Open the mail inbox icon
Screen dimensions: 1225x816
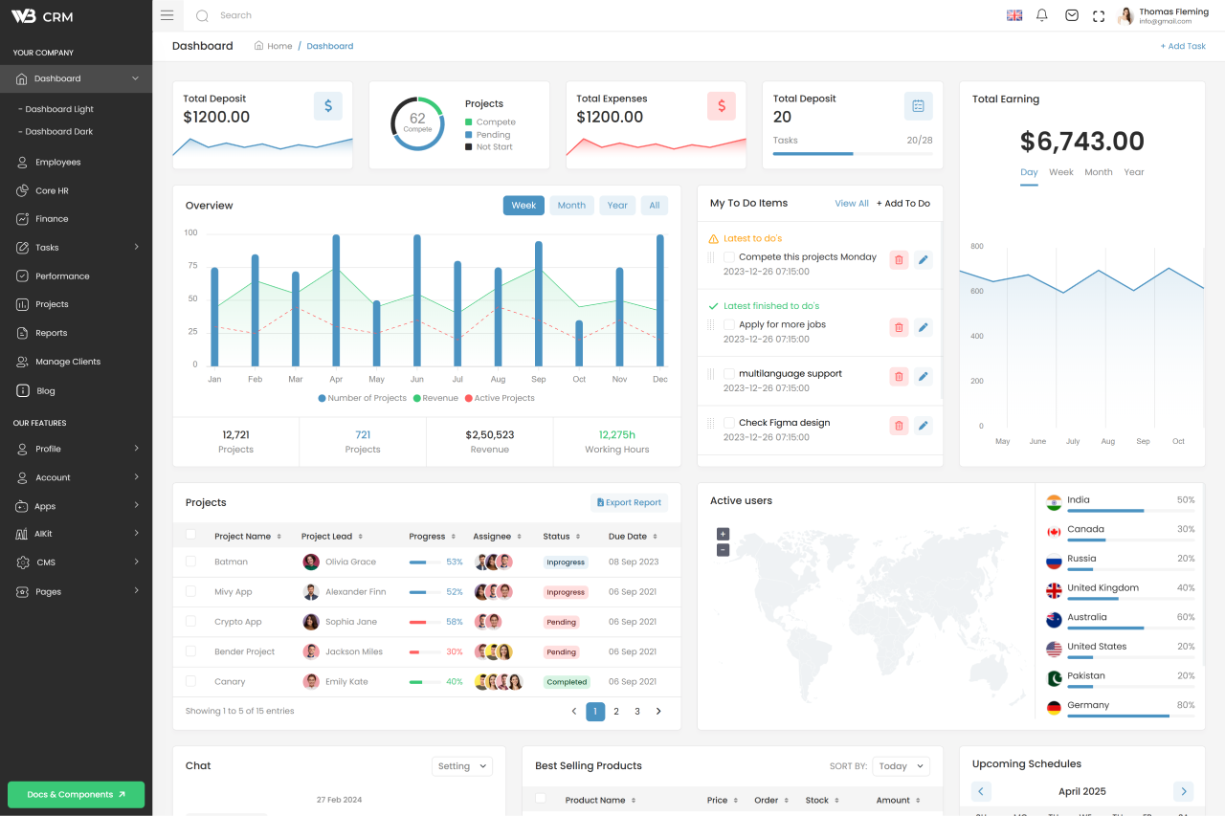click(x=1072, y=15)
